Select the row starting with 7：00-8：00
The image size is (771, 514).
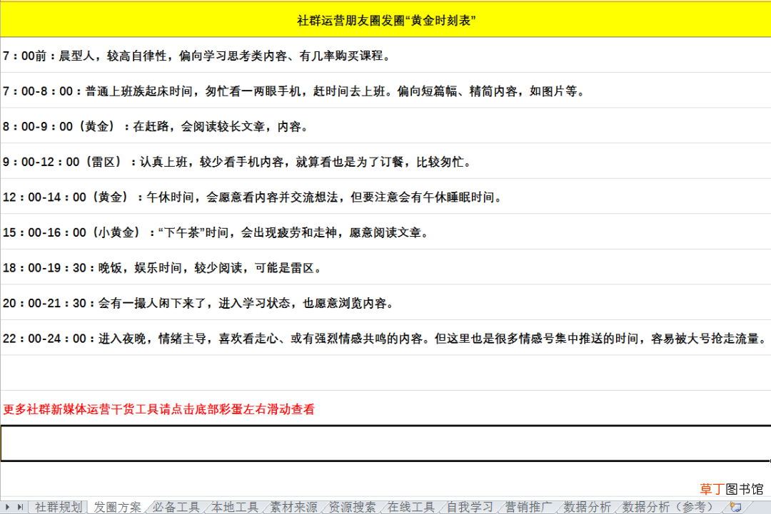(385, 91)
